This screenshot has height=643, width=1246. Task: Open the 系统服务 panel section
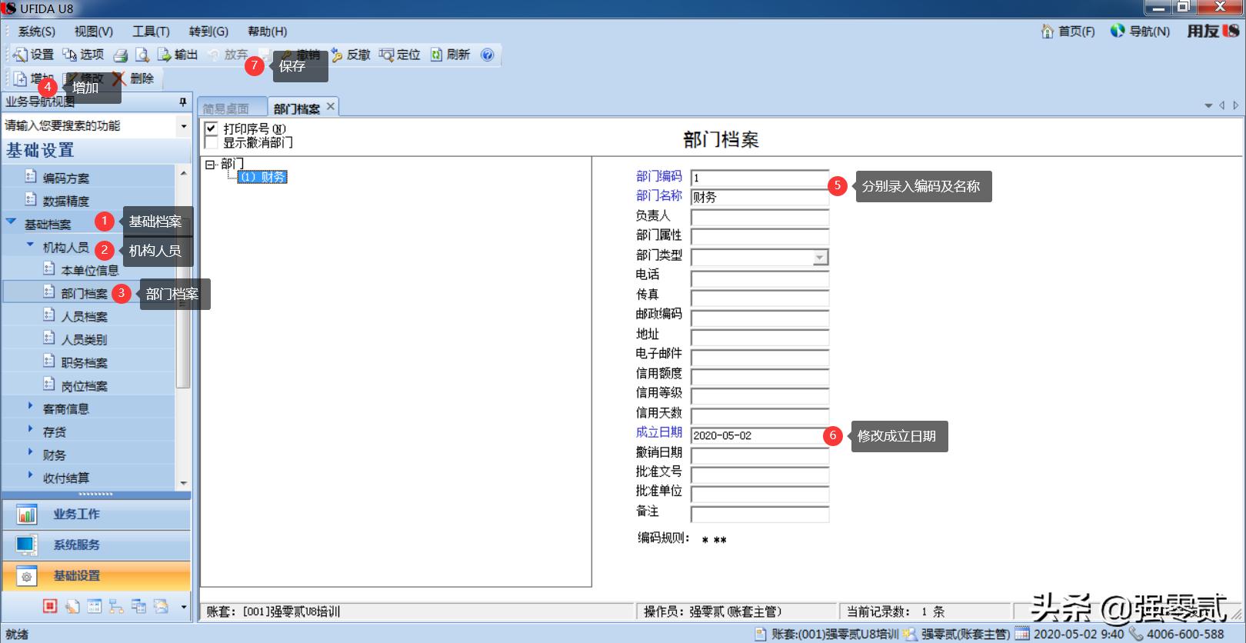point(96,545)
